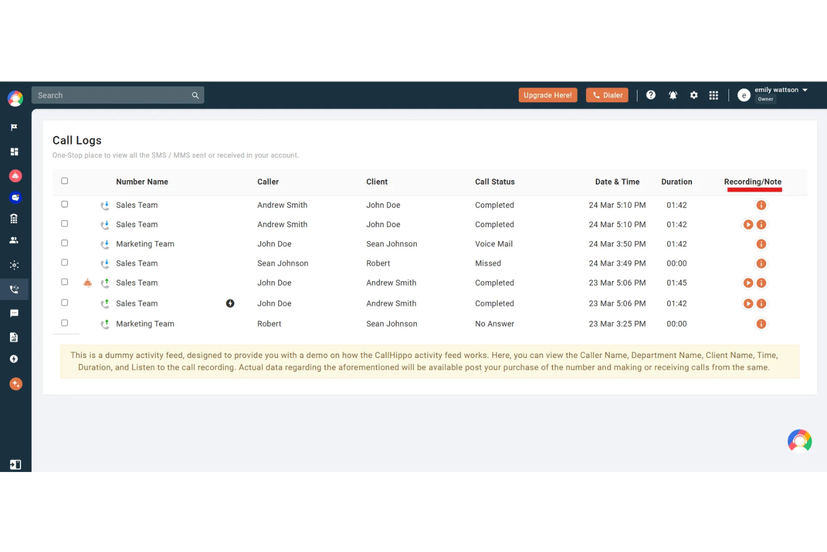The height and width of the screenshot is (552, 827).
Task: Open the Dialer
Action: 607,95
